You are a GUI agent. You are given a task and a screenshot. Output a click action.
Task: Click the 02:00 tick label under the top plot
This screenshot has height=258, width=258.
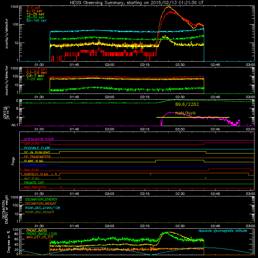coord(109,65)
